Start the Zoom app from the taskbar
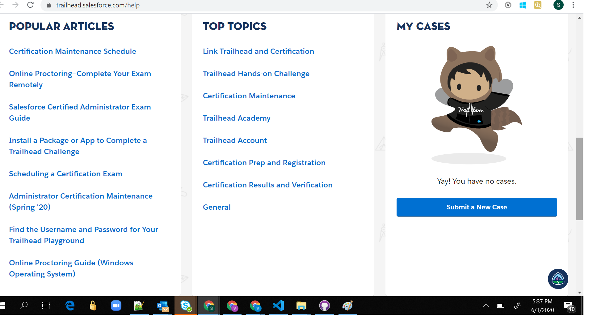Viewport: 593px width, 334px height. coord(116,306)
